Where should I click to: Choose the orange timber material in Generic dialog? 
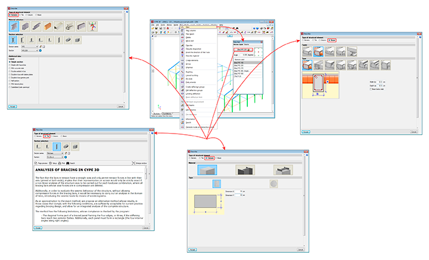pos(48,26)
